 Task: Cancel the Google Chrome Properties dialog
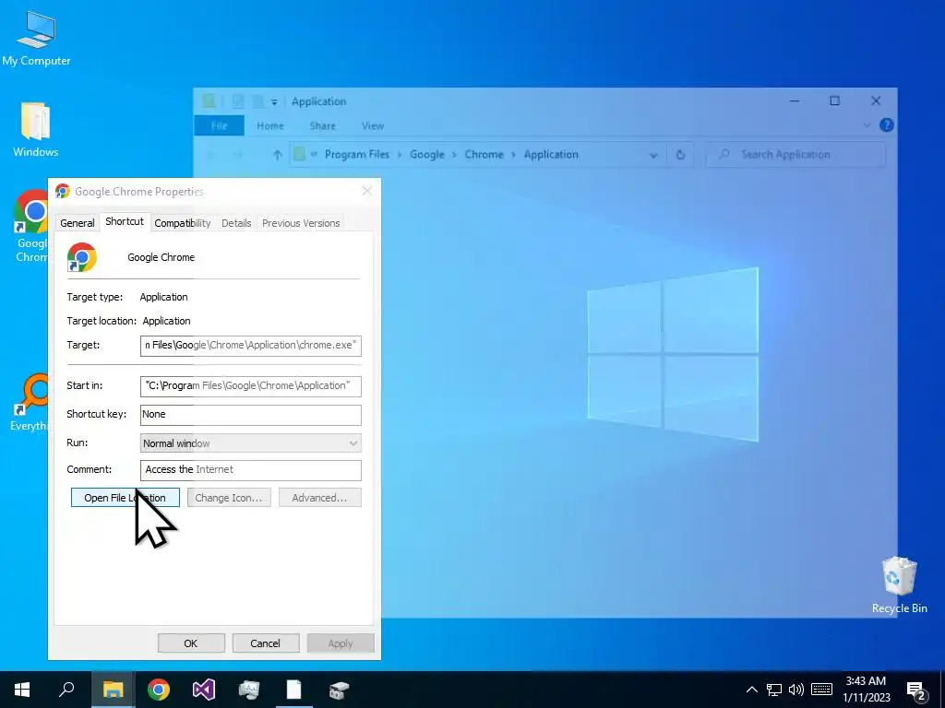pos(266,643)
